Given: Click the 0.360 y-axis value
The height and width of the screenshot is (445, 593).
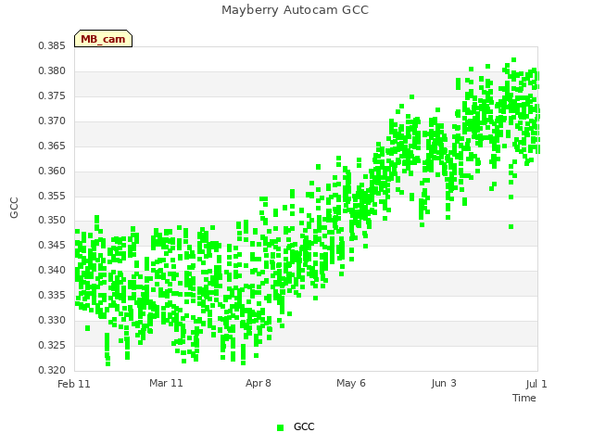Looking at the screenshot, I should pyautogui.click(x=52, y=171).
